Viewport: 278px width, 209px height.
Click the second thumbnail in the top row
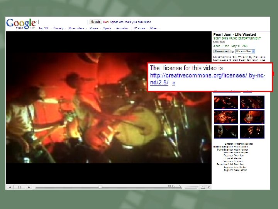click(252, 102)
